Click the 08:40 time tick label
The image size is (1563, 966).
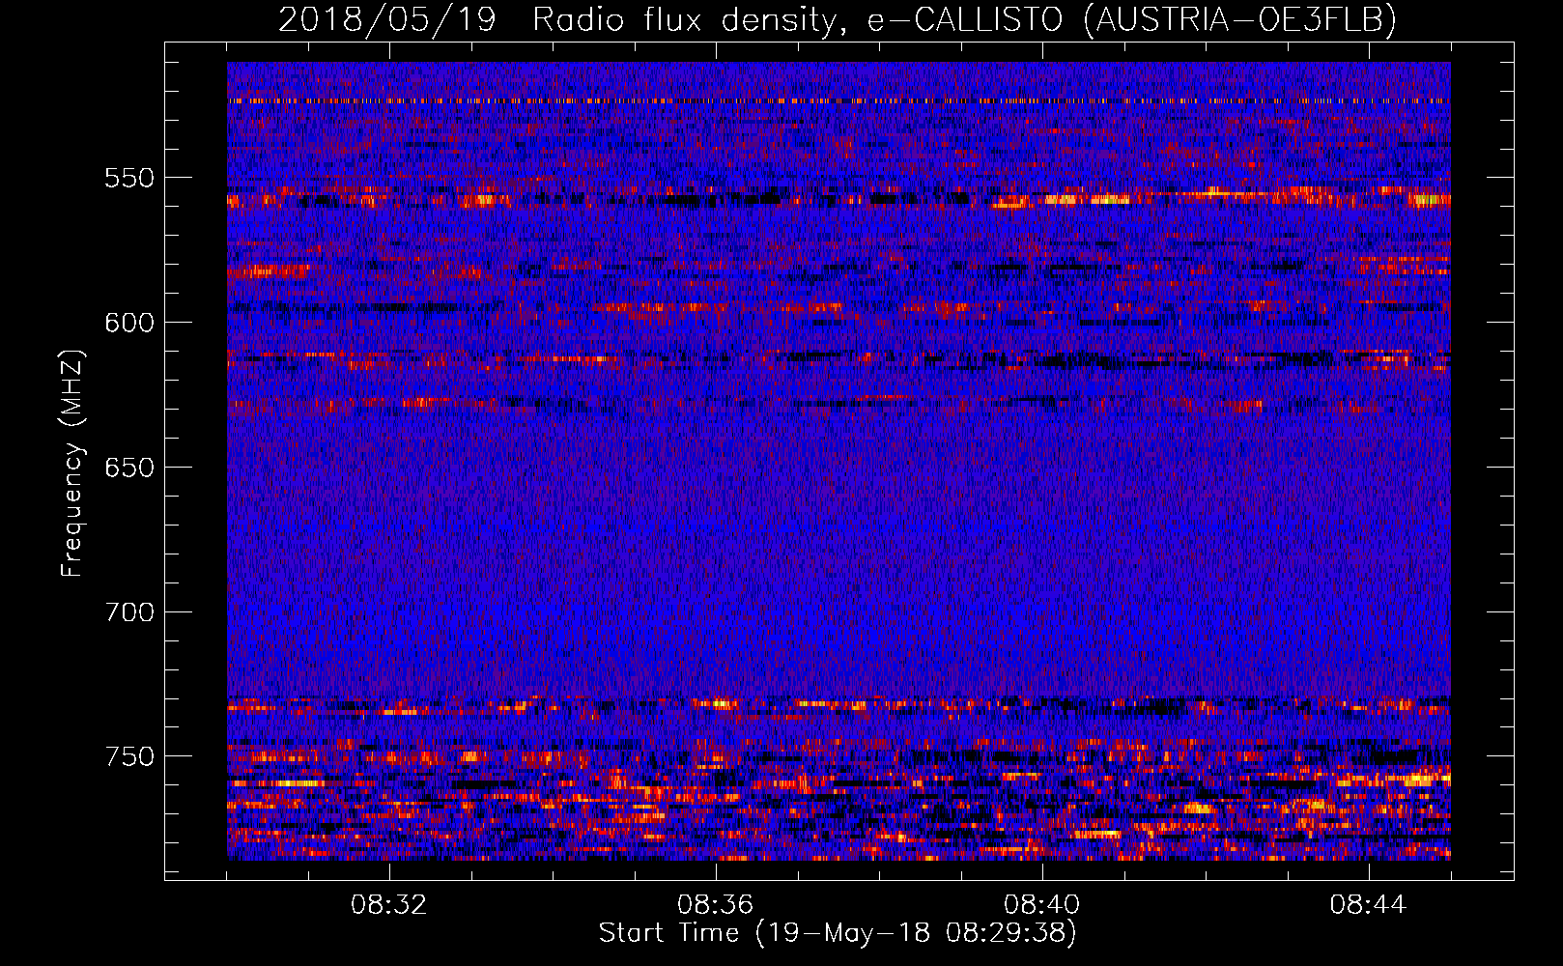[x=1042, y=905]
